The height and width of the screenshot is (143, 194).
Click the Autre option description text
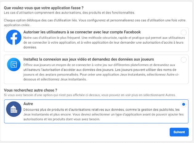[x=99, y=114]
